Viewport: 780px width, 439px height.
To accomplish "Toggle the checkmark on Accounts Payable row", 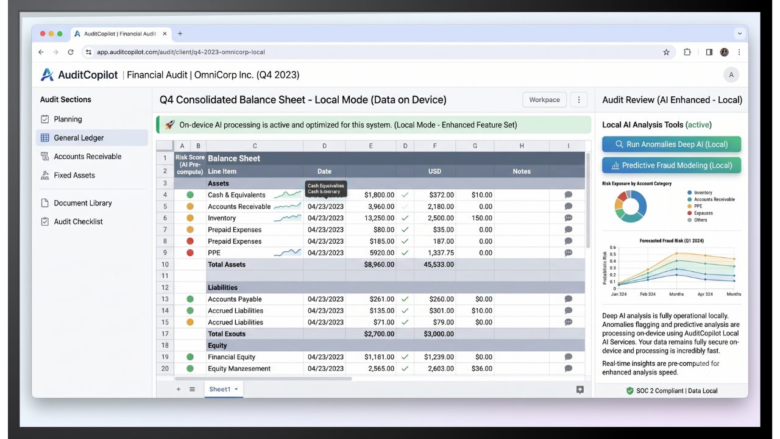I will [405, 299].
